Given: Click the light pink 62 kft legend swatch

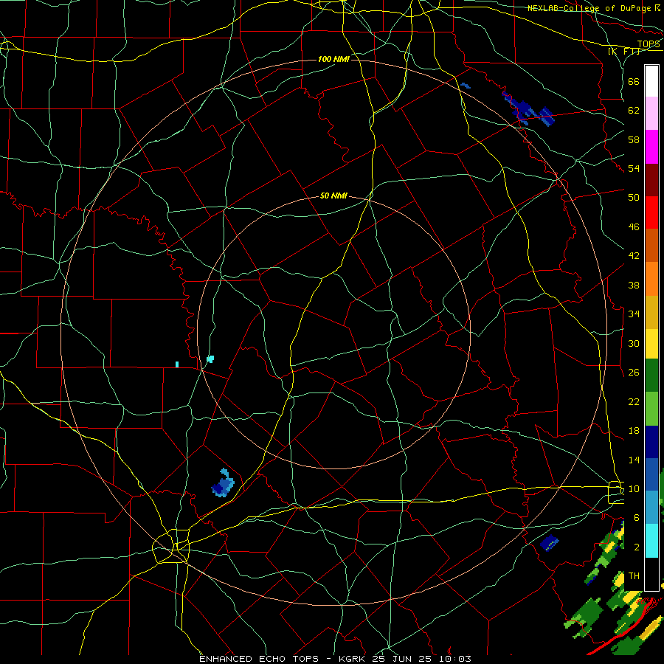Looking at the screenshot, I should 651,114.
